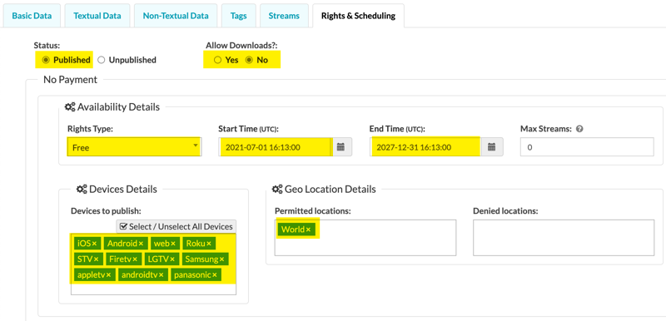Click the End Time date field
This screenshot has height=321, width=666.
[426, 147]
